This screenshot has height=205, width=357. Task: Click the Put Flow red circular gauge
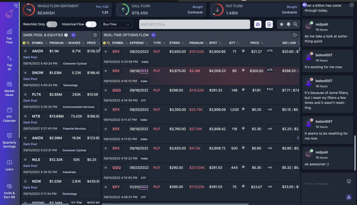pyautogui.click(x=217, y=10)
